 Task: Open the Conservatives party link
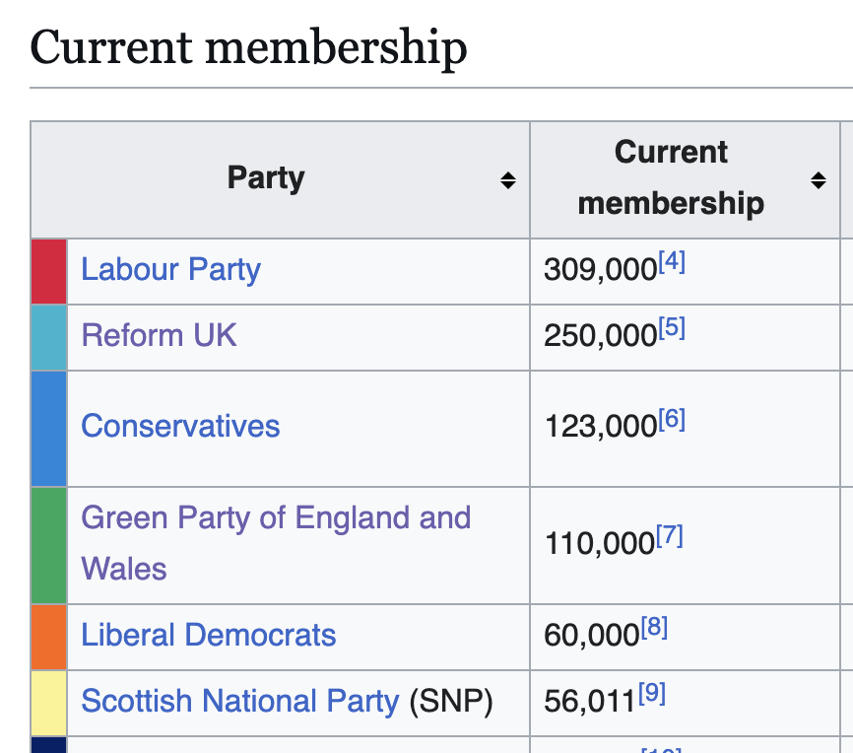tap(180, 426)
